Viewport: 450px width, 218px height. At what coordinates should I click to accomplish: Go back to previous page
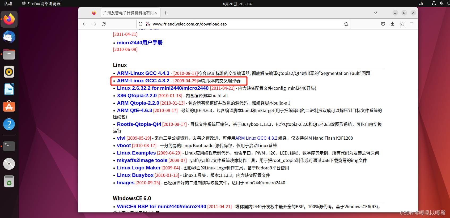[84, 24]
